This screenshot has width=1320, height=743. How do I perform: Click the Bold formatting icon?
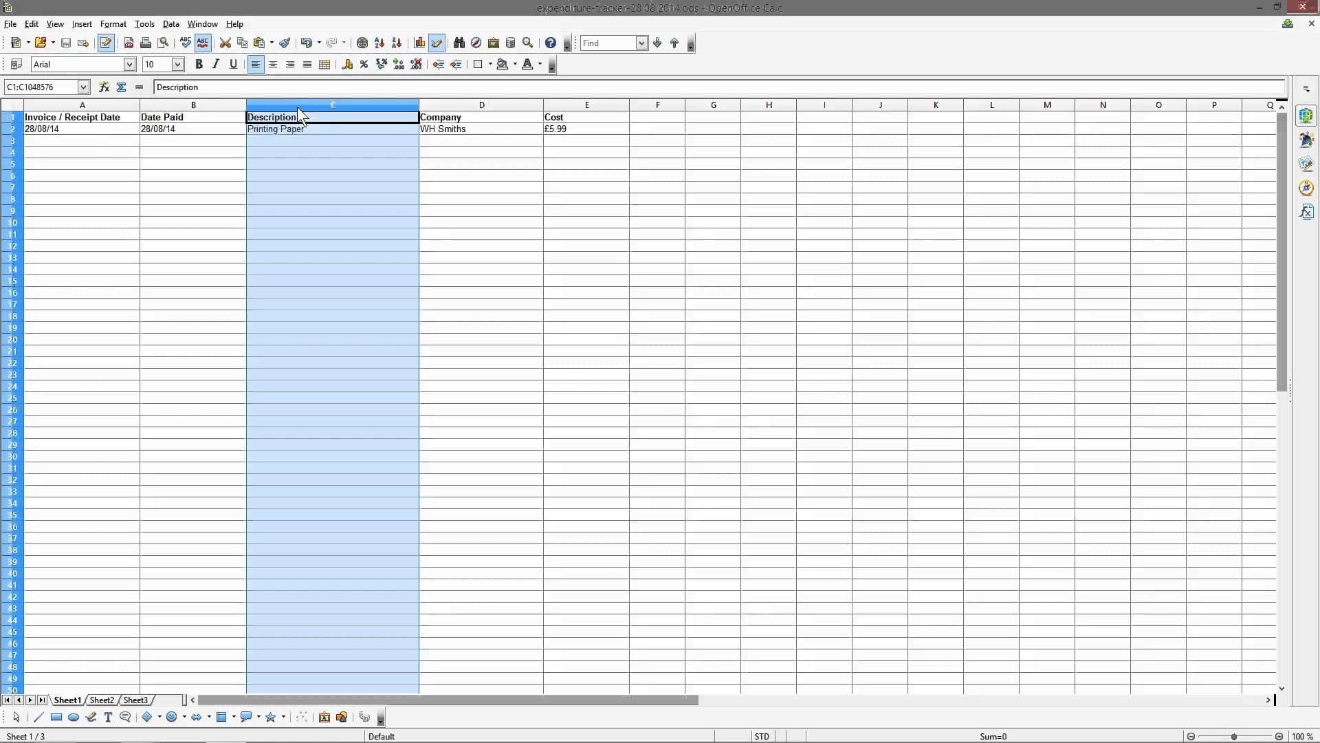coord(199,63)
